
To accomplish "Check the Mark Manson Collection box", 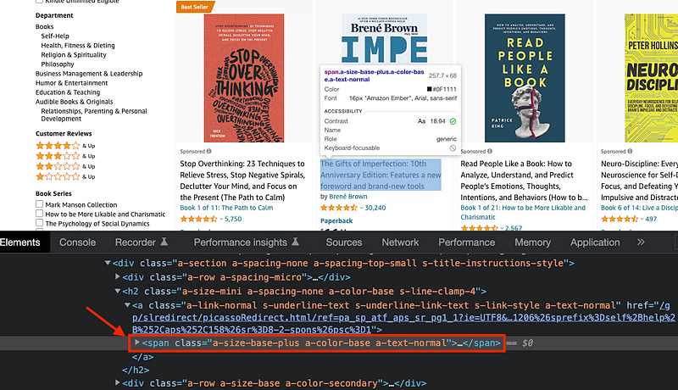I will [39, 204].
